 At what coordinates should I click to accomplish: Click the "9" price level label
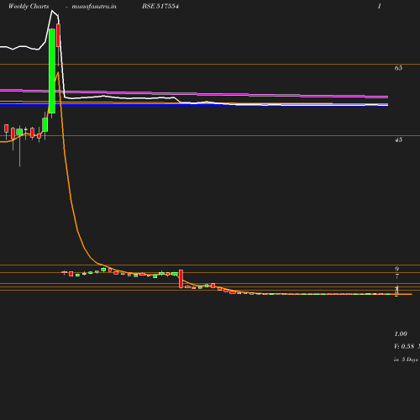point(396,269)
